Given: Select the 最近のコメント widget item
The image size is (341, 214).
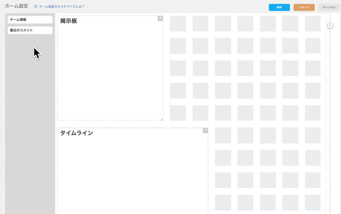Looking at the screenshot, I should click(30, 30).
